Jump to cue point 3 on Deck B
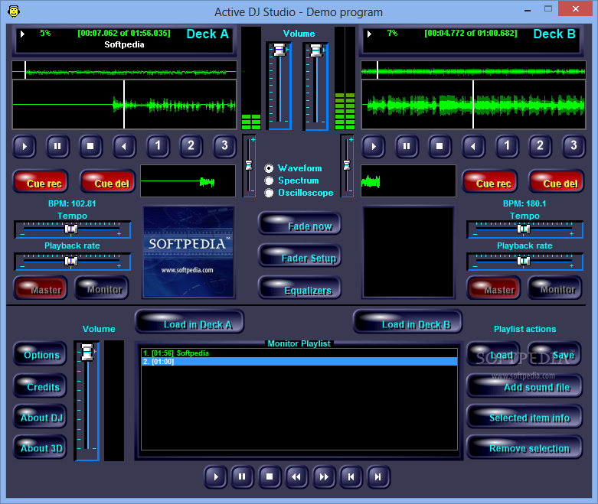The height and width of the screenshot is (504, 598). (573, 146)
